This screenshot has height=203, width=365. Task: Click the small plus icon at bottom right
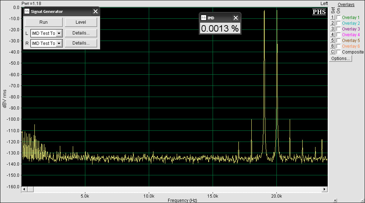point(335,200)
